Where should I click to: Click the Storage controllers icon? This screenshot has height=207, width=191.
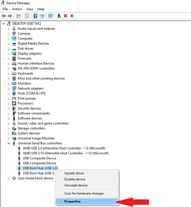coord(14,128)
